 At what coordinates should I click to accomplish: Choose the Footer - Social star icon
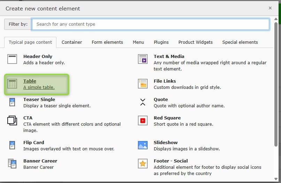point(143,164)
